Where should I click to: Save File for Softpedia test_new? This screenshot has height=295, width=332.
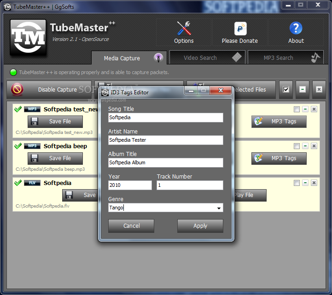pos(55,121)
